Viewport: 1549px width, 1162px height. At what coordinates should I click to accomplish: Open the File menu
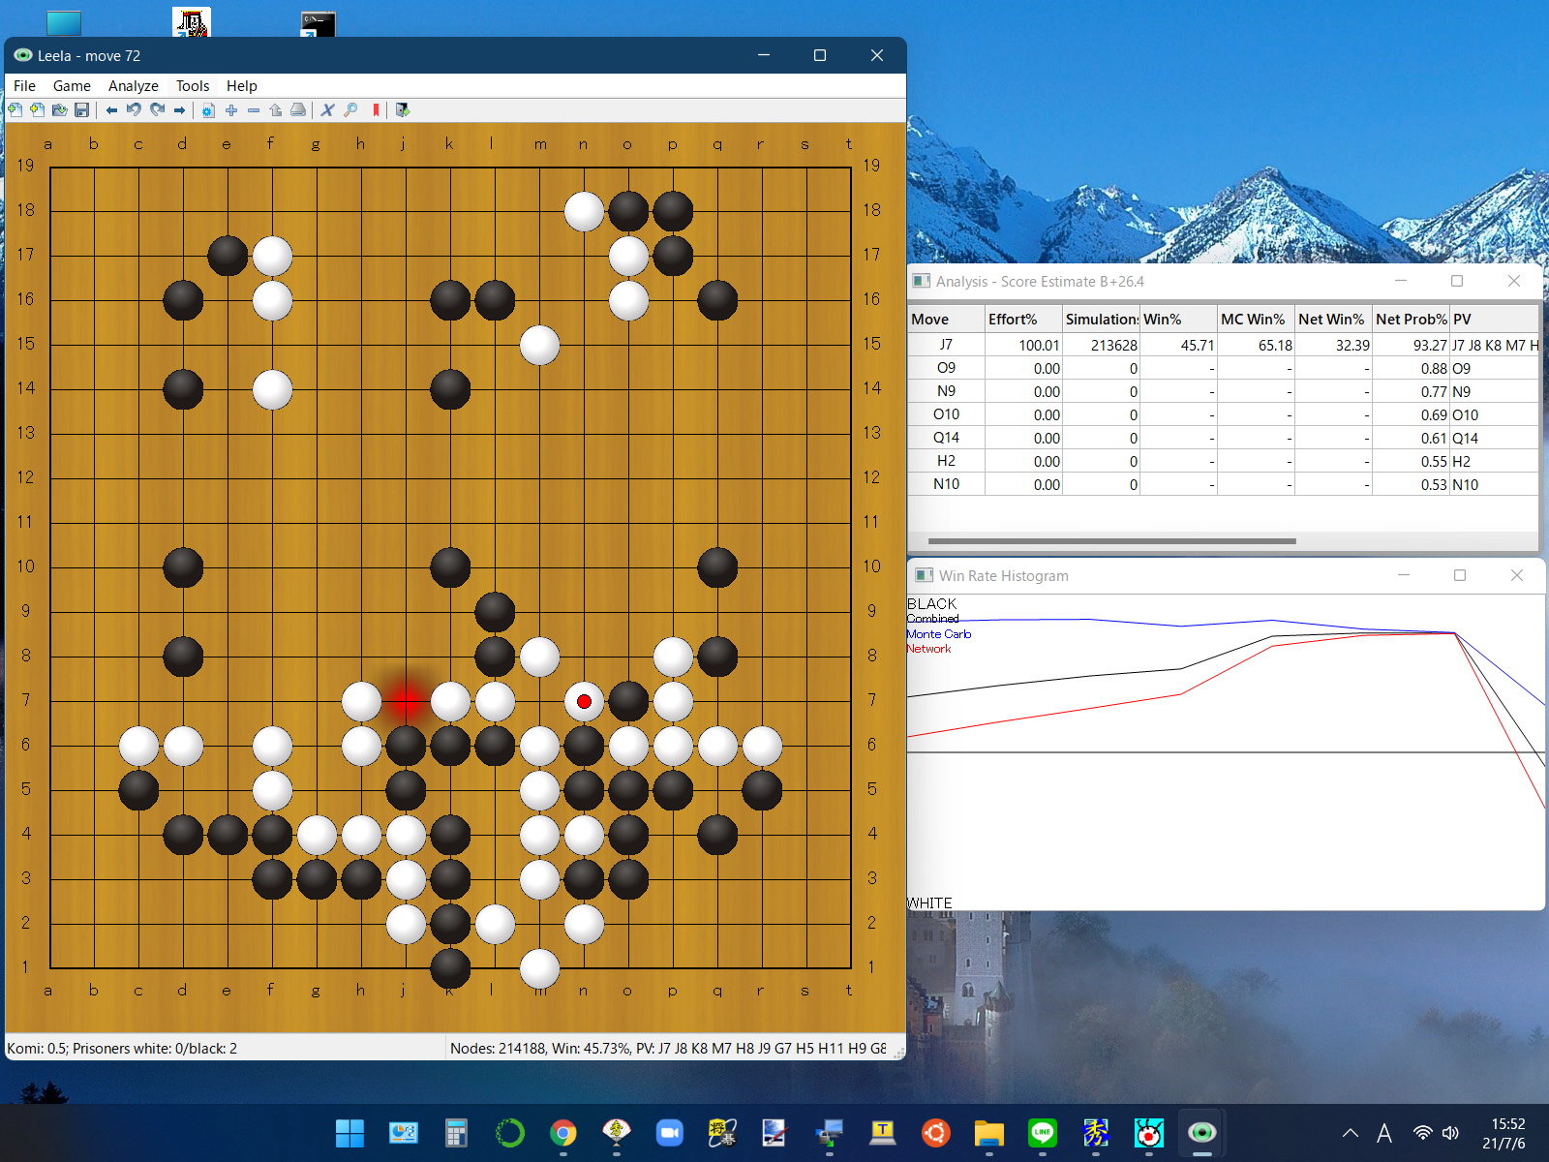click(24, 86)
